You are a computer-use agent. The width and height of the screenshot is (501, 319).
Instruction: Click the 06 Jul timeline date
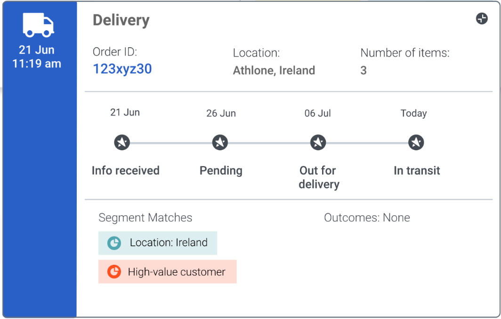317,113
